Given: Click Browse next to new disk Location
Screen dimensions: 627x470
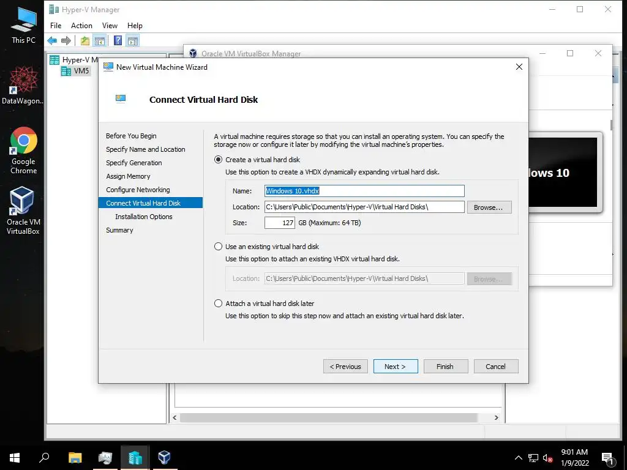Looking at the screenshot, I should pyautogui.click(x=489, y=207).
